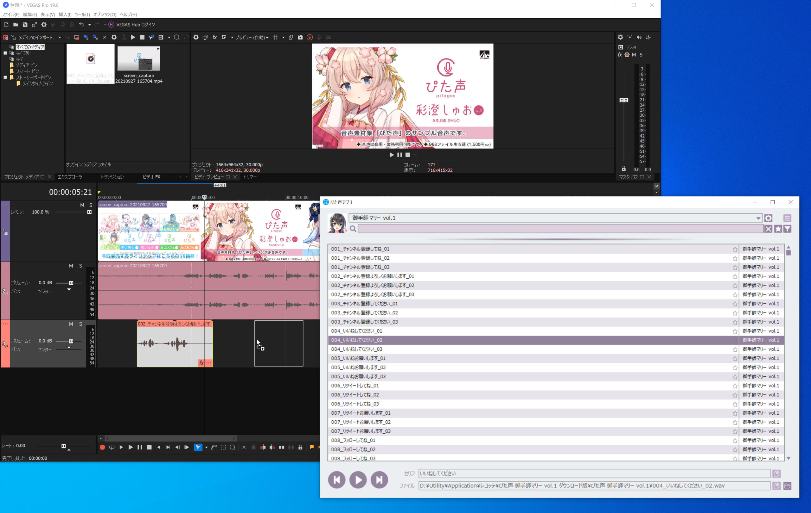Create a new project in VEGAS Pro
This screenshot has width=811, height=513.
6,25
